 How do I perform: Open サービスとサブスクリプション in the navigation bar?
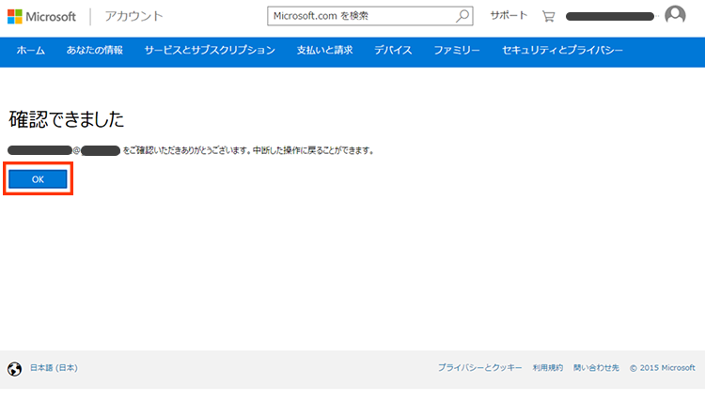(210, 50)
